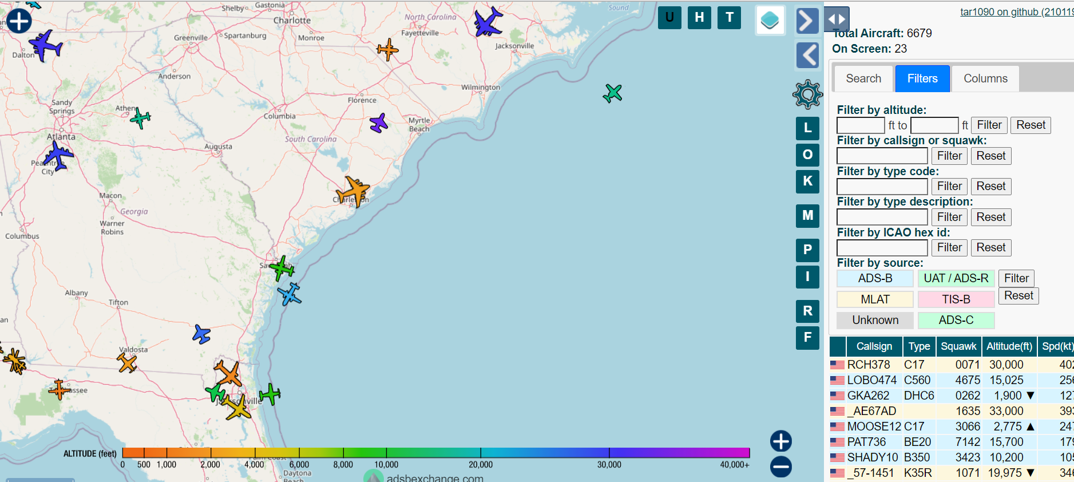Image resolution: width=1074 pixels, height=482 pixels.
Task: Click Reset button for altitude
Action: click(1031, 125)
